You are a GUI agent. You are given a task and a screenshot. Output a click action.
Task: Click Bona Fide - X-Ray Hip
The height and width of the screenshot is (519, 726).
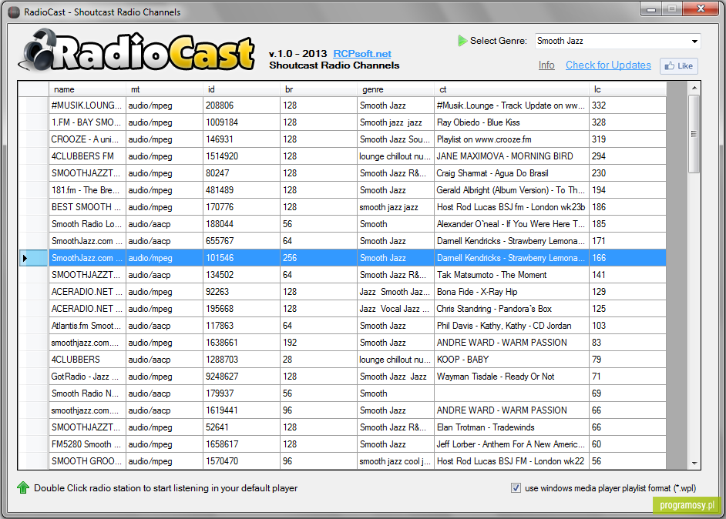point(512,292)
